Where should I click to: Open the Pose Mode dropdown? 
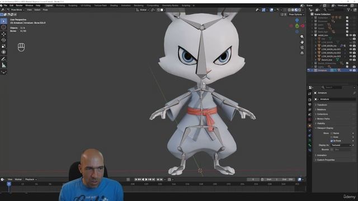pyautogui.click(x=16, y=10)
